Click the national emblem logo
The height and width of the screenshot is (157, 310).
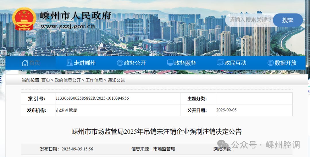[x=24, y=19]
